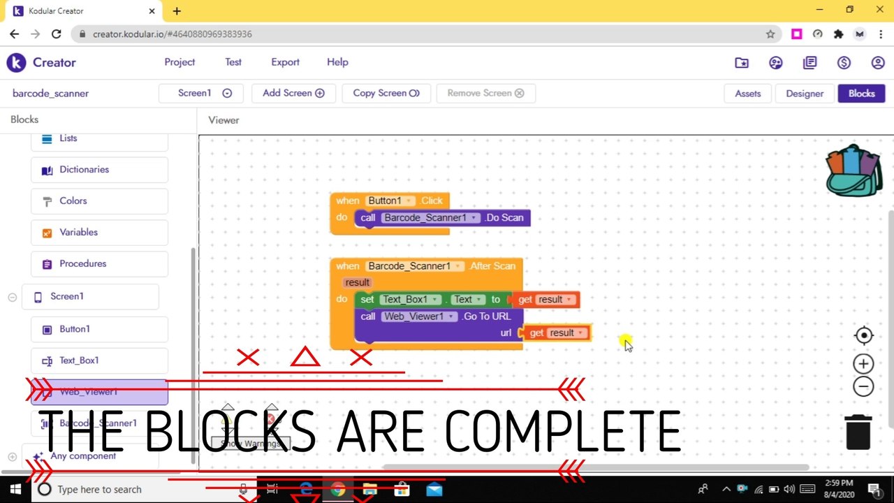Open the get result dropdown in the set Text_Box1 block
Viewport: 894px width, 503px height.
[x=556, y=300]
